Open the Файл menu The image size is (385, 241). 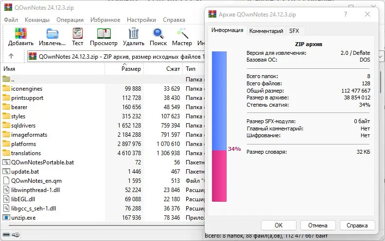pyautogui.click(x=11, y=20)
